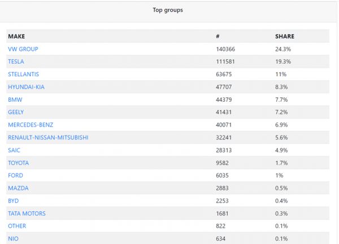The width and height of the screenshot is (339, 244).
Task: Click the SAIC make link
Action: (15, 150)
